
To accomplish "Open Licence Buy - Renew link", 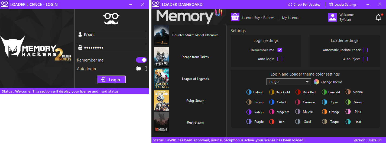I will click(x=258, y=18).
